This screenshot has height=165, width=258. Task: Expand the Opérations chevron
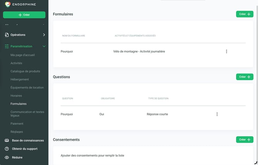pyautogui.click(x=44, y=35)
